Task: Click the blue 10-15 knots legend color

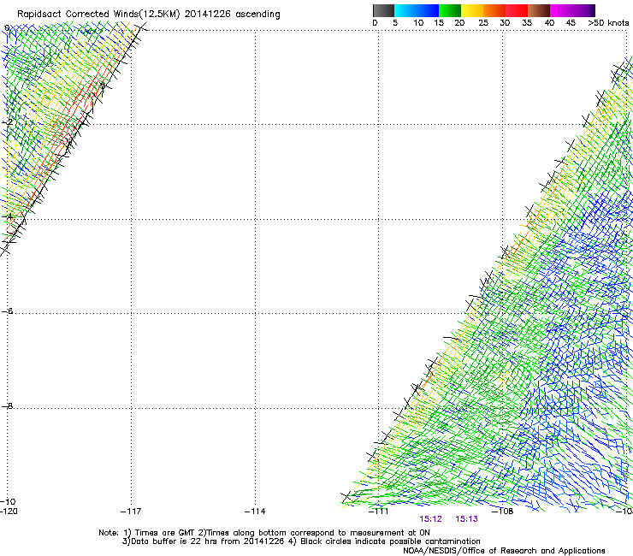Action: pos(428,10)
